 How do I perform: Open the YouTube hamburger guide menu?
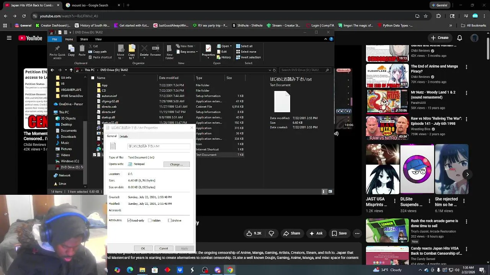pyautogui.click(x=9, y=38)
